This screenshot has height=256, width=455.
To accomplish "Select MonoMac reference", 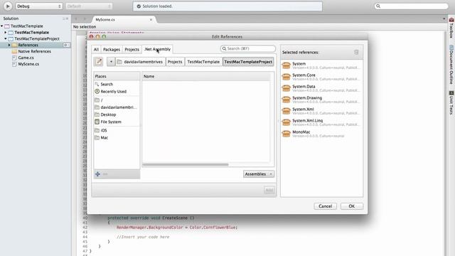I will [x=321, y=134].
